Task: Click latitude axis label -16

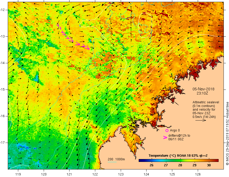Action: [3, 116]
